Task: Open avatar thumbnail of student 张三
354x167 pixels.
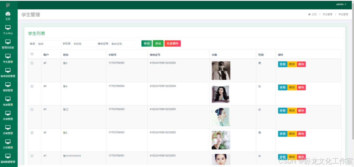Action: click(x=221, y=117)
